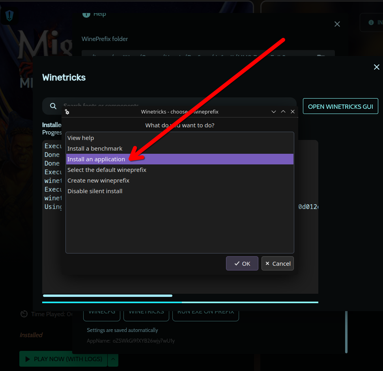Click the Winetricks dialog gear icon
The height and width of the screenshot is (371, 383).
[67, 112]
